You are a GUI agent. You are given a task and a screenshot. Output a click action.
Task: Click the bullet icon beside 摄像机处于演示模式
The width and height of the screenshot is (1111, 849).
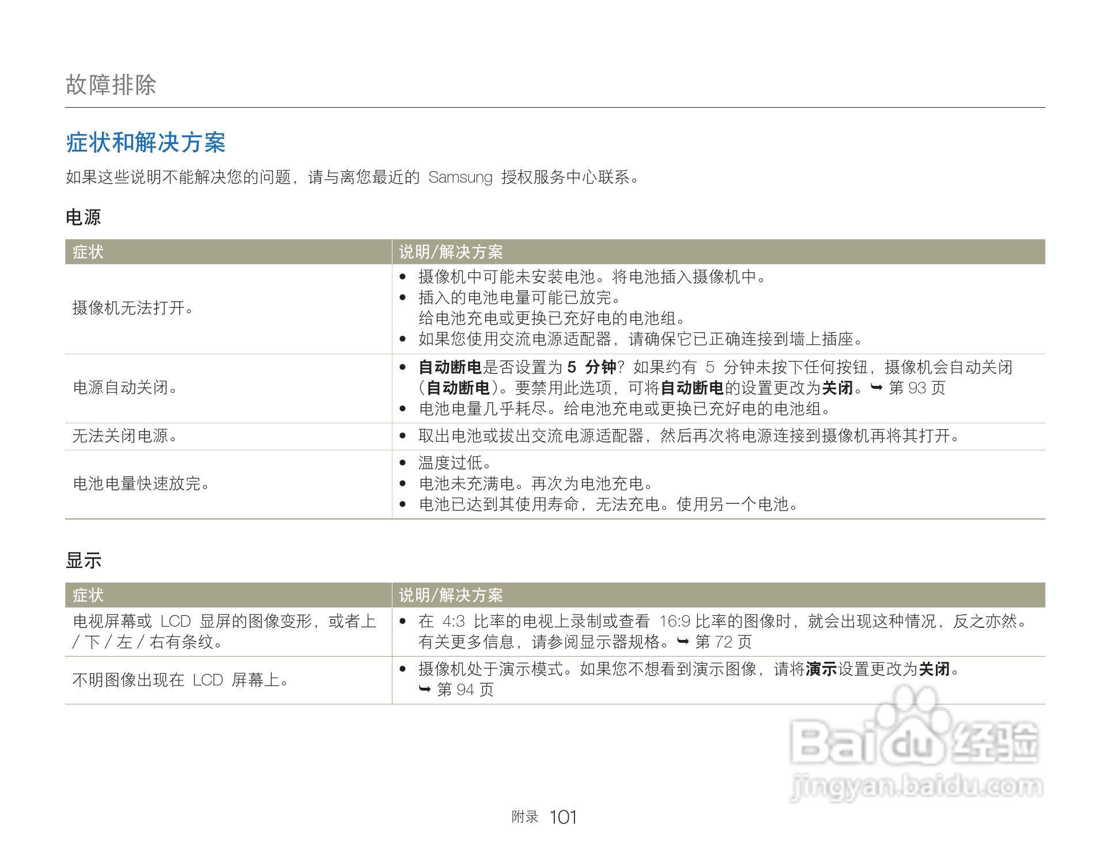(x=403, y=669)
